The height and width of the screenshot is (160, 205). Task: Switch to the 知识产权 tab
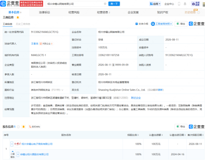click(x=163, y=12)
